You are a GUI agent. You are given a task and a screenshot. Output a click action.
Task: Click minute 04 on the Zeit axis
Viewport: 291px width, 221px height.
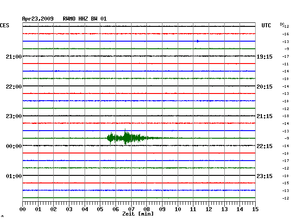point(85,209)
